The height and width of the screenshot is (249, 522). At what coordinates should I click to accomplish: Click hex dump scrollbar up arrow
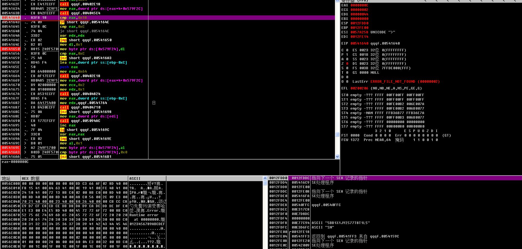pyautogui.click(x=265, y=178)
